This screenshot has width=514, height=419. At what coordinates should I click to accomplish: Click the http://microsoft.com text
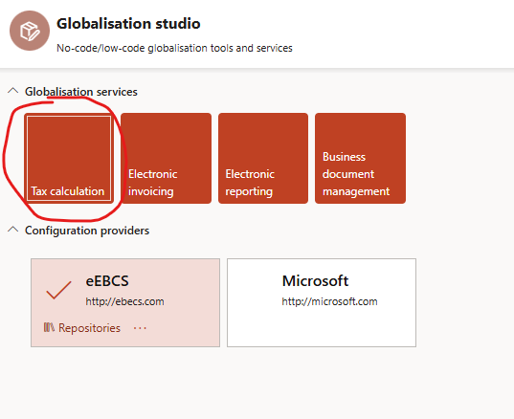pos(329,301)
